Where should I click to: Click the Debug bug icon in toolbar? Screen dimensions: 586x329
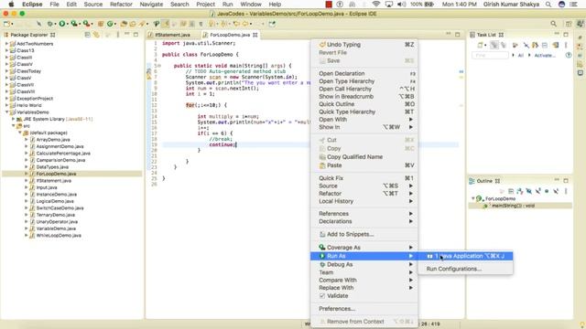(x=49, y=24)
